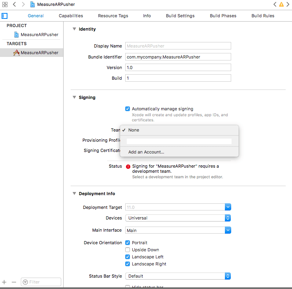Uncheck Landscape Left orientation
292x289 pixels.
[x=128, y=257]
